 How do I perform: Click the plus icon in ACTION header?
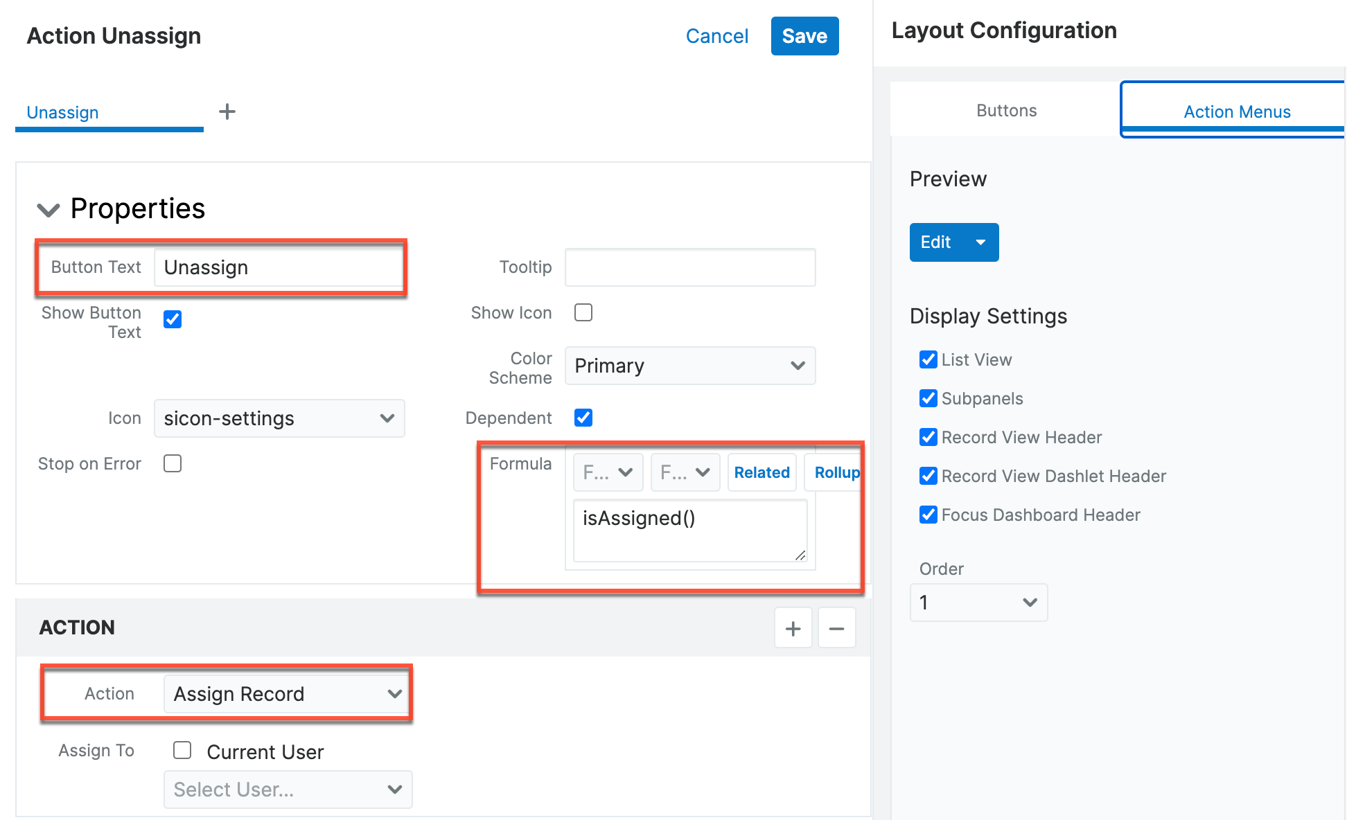793,628
